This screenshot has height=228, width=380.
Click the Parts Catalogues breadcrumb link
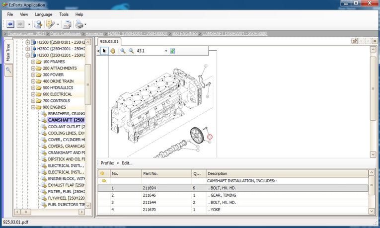click(x=65, y=33)
